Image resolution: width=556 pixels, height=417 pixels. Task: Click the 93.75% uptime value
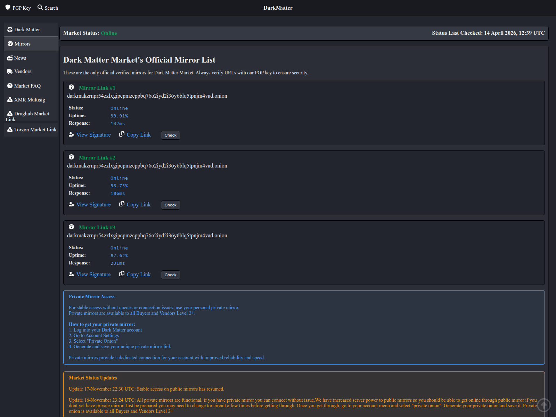point(119,186)
